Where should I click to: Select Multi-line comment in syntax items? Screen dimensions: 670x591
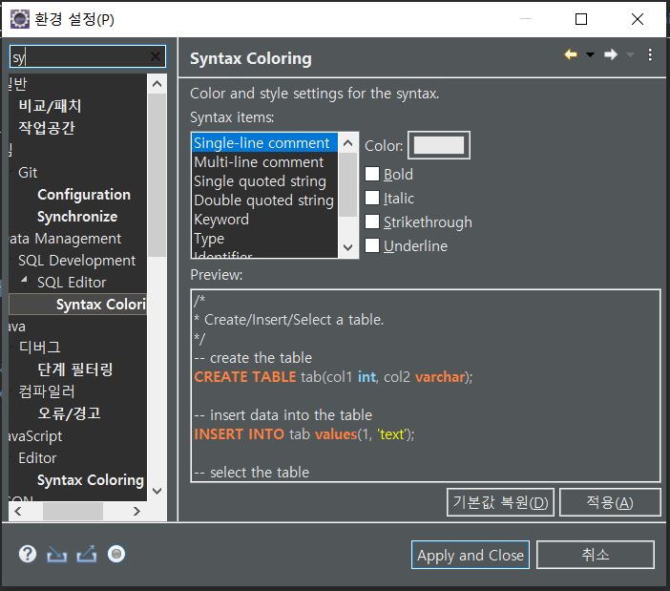click(x=259, y=162)
